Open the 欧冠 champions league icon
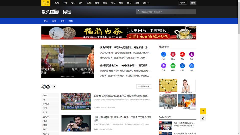 182,66
